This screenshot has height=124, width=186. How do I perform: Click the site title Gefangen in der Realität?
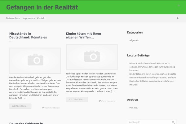pos(42,7)
